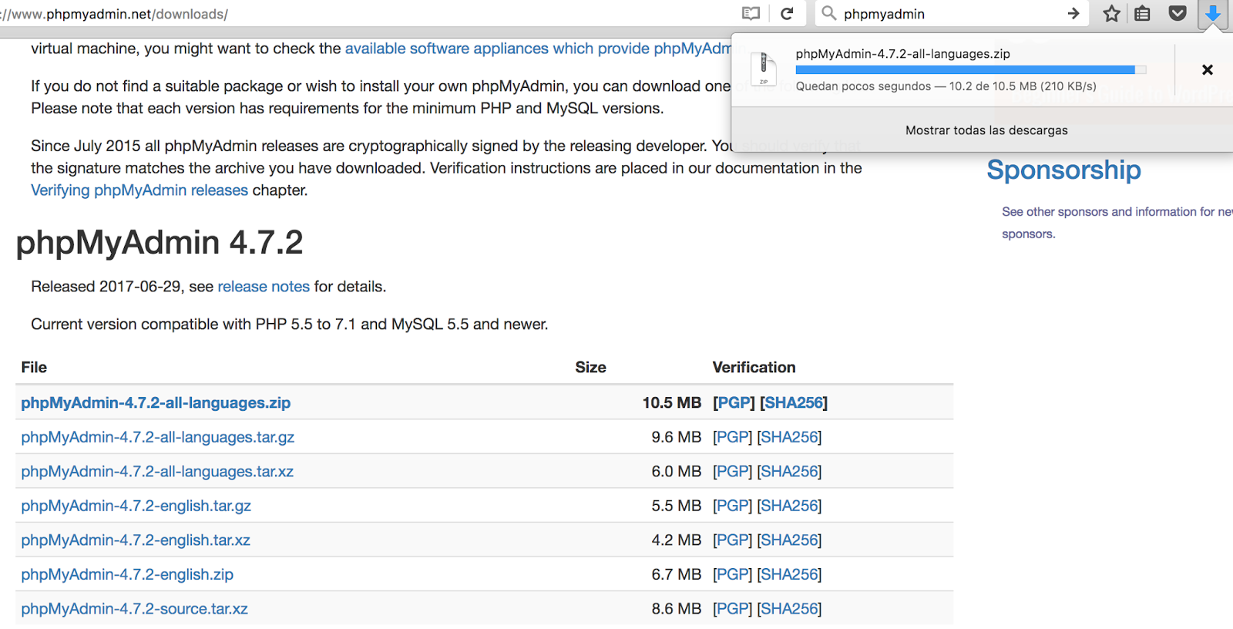
Task: Open SHA256 for english.zip
Action: tap(790, 574)
